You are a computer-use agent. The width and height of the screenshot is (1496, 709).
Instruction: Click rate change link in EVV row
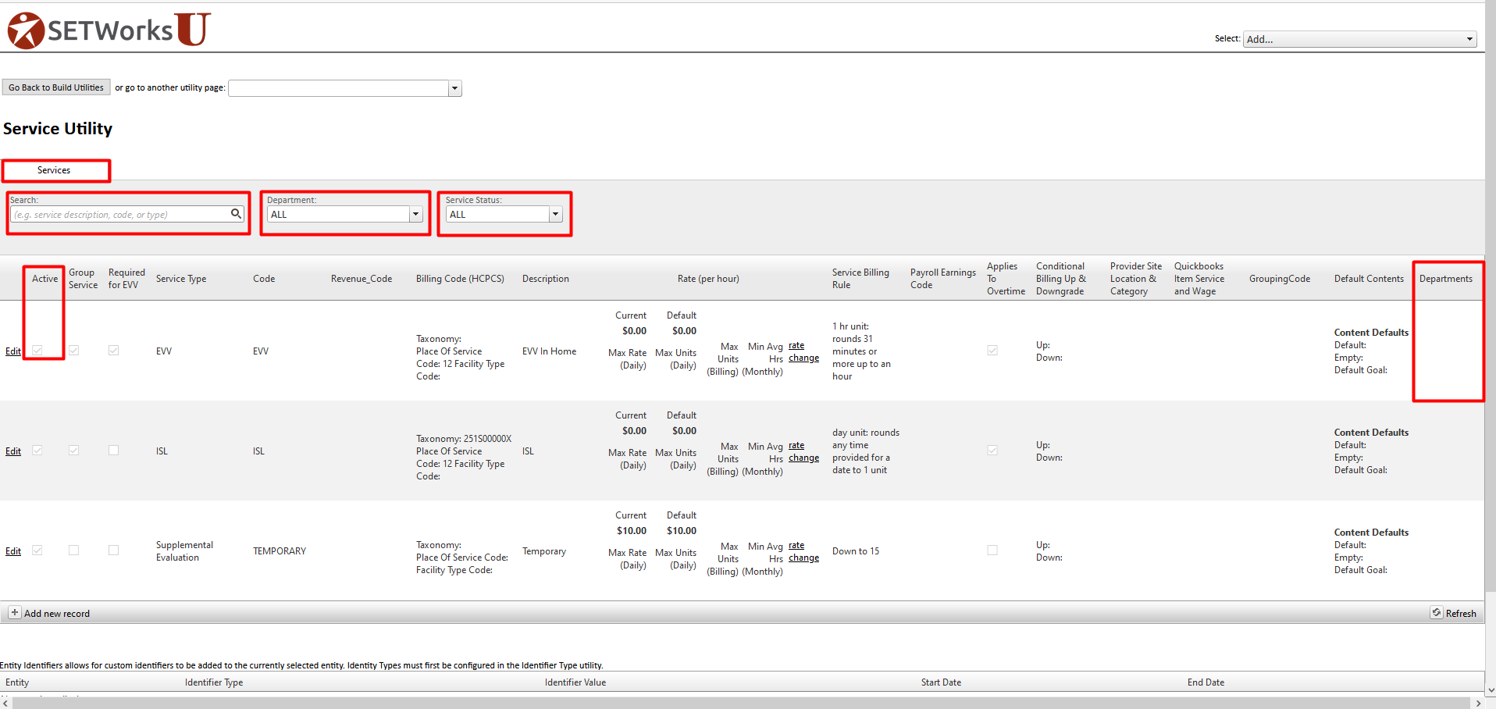click(803, 351)
